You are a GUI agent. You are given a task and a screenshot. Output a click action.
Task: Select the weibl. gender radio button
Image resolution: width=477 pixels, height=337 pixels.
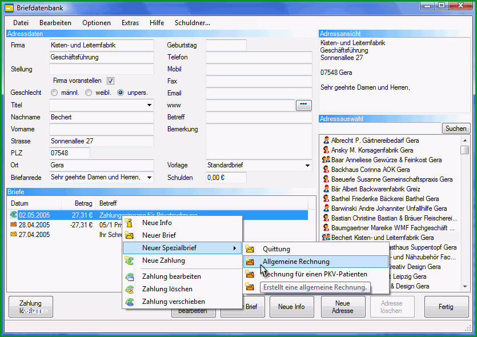[x=89, y=93]
